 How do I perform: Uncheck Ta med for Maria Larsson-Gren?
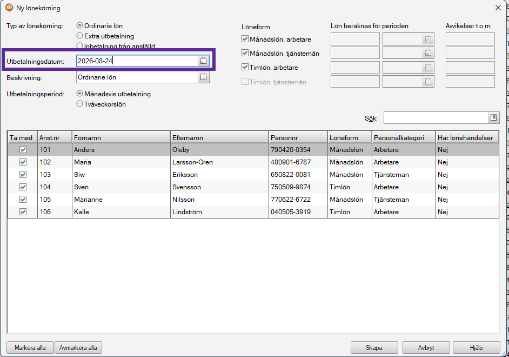pos(23,162)
